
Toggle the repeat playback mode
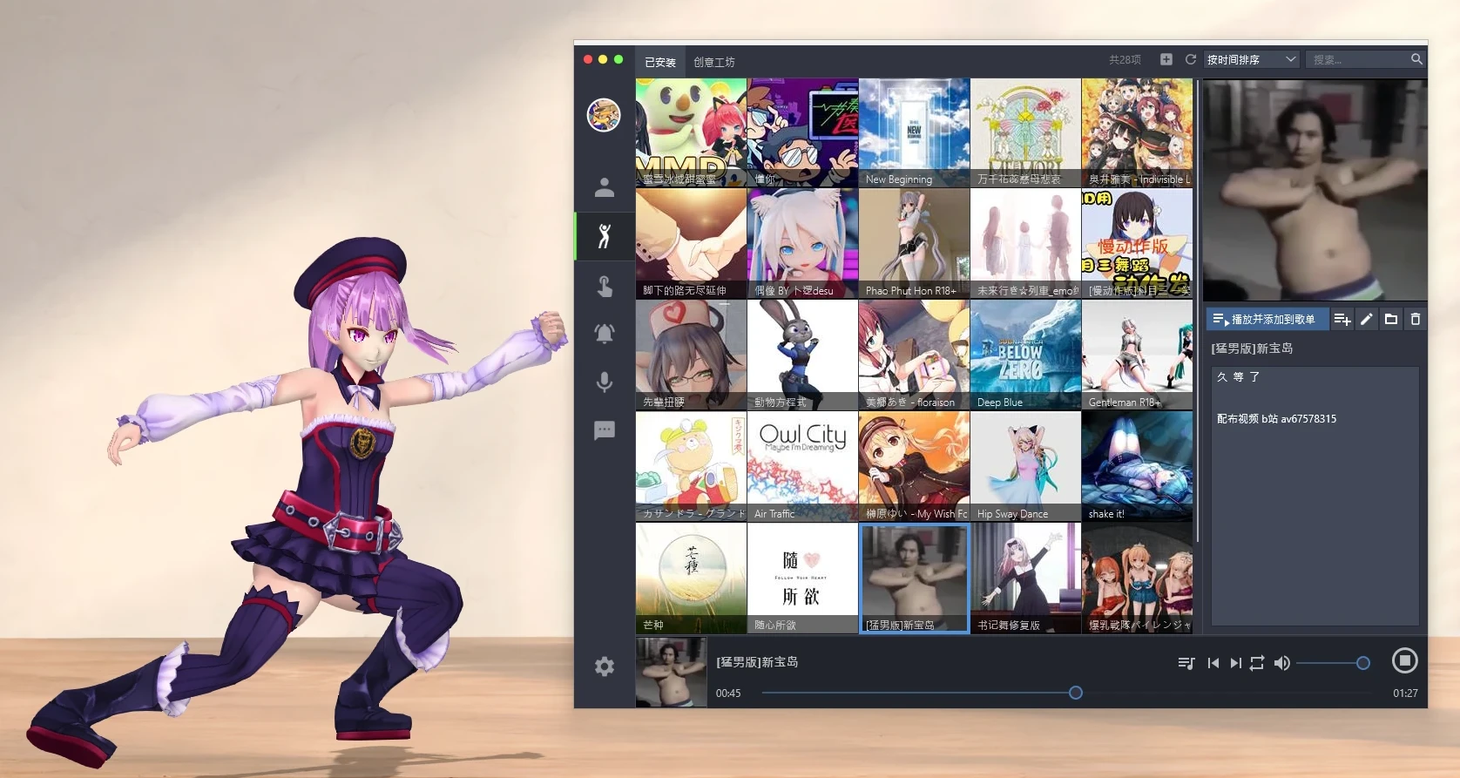click(1256, 663)
